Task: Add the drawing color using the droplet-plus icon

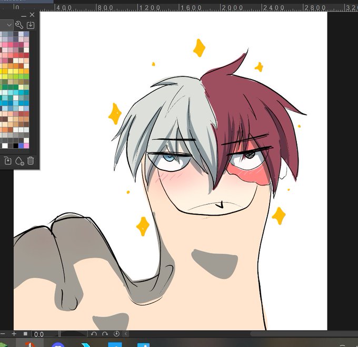Action: pyautogui.click(x=19, y=161)
